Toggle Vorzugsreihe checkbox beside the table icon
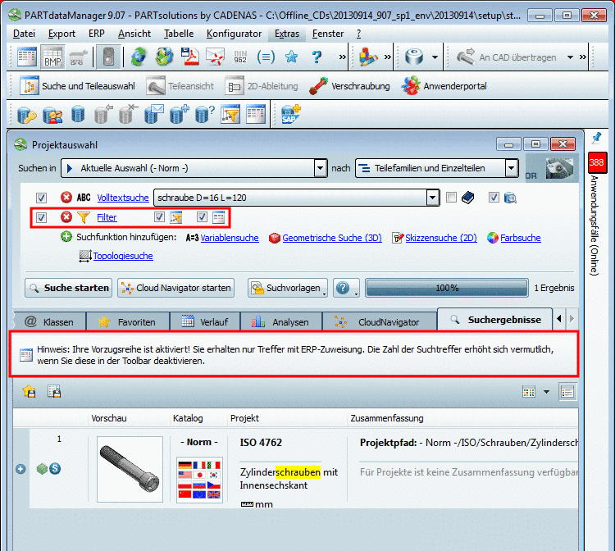This screenshot has width=615, height=551. pyautogui.click(x=202, y=216)
